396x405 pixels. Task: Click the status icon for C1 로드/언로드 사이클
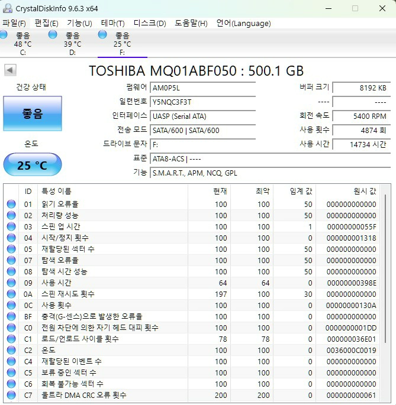(x=11, y=339)
